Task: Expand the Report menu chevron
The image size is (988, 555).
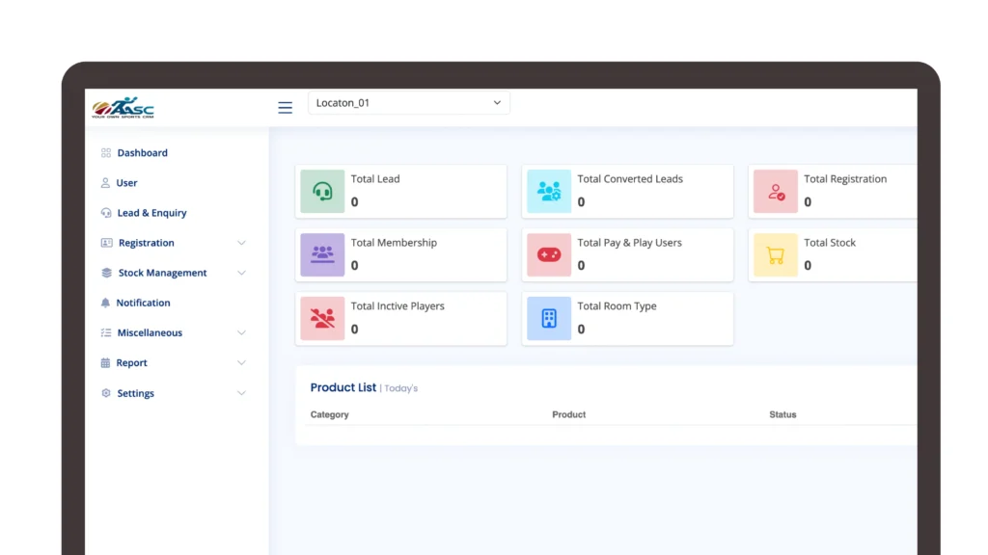Action: click(x=241, y=363)
